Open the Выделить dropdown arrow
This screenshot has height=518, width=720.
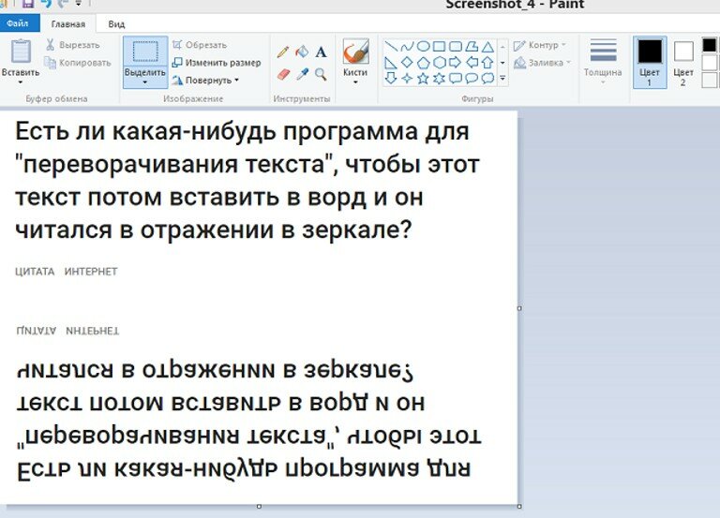tap(145, 82)
